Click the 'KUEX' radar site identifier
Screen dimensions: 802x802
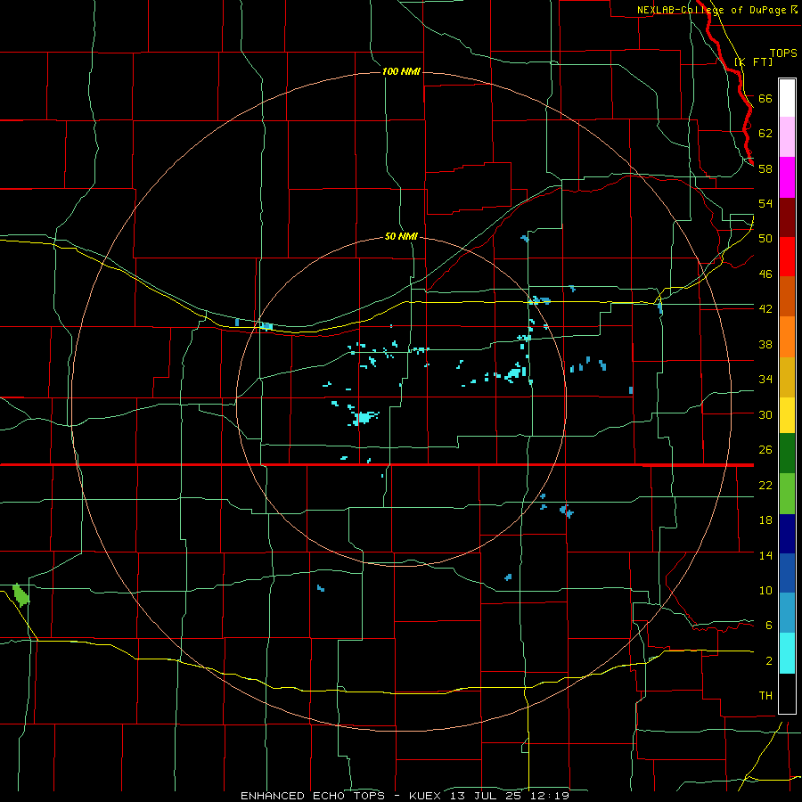[x=424, y=796]
